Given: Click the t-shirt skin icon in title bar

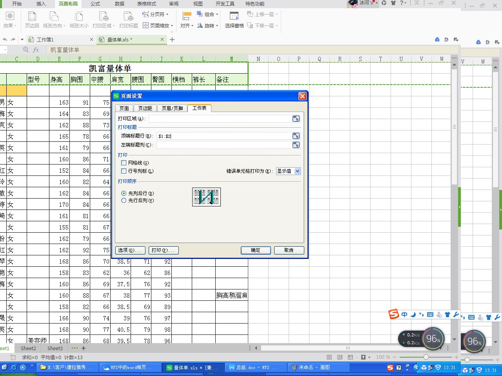Looking at the screenshot, I should coord(393,3).
